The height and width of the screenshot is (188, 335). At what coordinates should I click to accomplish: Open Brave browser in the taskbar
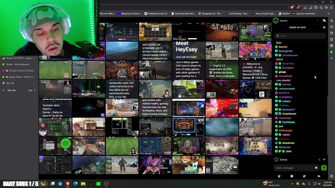click(x=68, y=184)
